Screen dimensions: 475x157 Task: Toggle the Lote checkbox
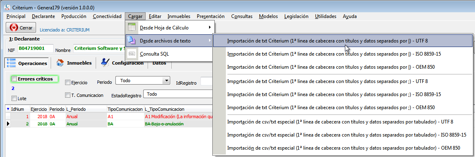14,98
